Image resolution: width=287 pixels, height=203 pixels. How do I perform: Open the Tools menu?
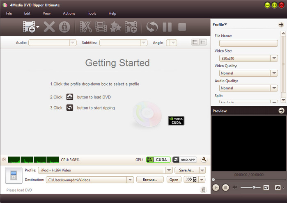coord(92,14)
